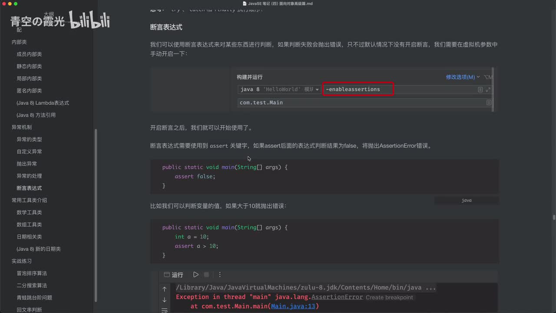
Task: Open 数学工具类 outline entry
Action: 29,213
